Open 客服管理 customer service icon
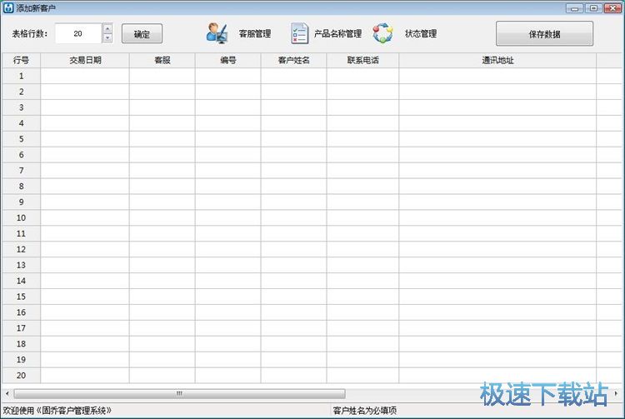Screen dimensions: 625x419 [217, 33]
